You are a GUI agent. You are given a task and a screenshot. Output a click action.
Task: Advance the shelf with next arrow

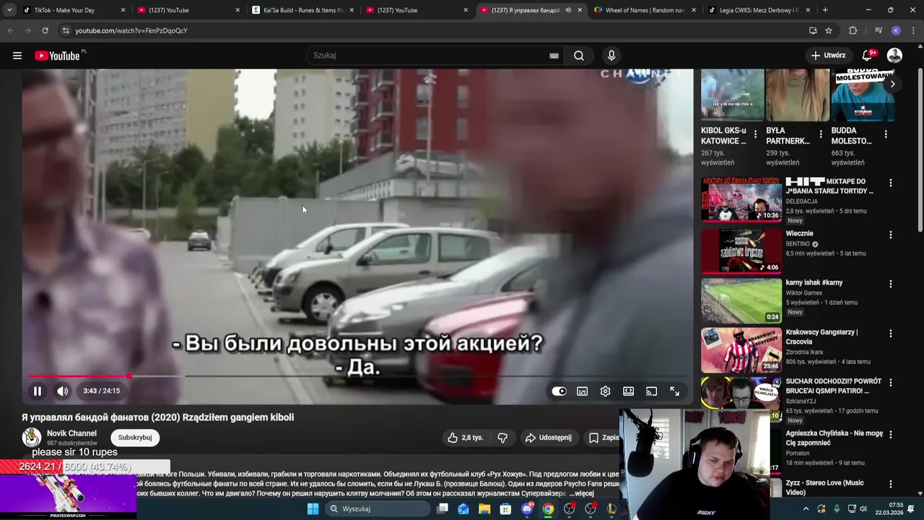click(x=893, y=84)
